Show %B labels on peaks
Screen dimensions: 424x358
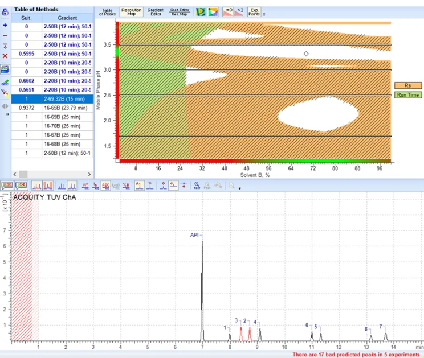[x=126, y=186]
